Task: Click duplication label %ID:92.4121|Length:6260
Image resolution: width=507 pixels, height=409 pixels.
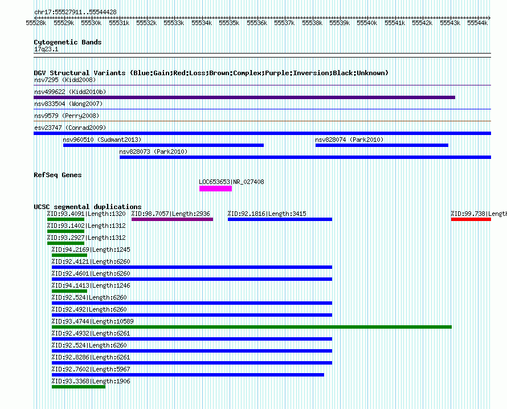Action: tap(91, 261)
